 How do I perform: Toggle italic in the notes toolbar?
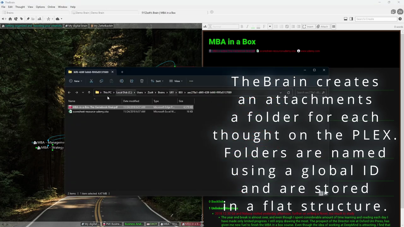pos(247,26)
